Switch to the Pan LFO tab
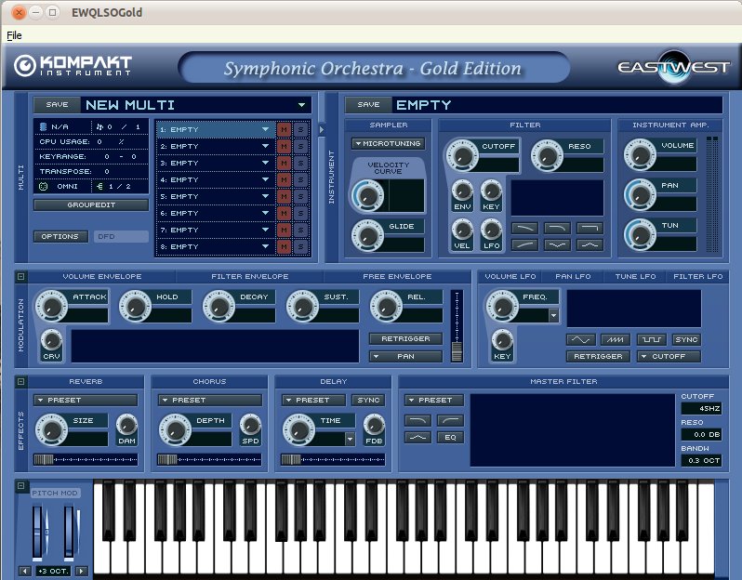742x580 pixels. [573, 276]
